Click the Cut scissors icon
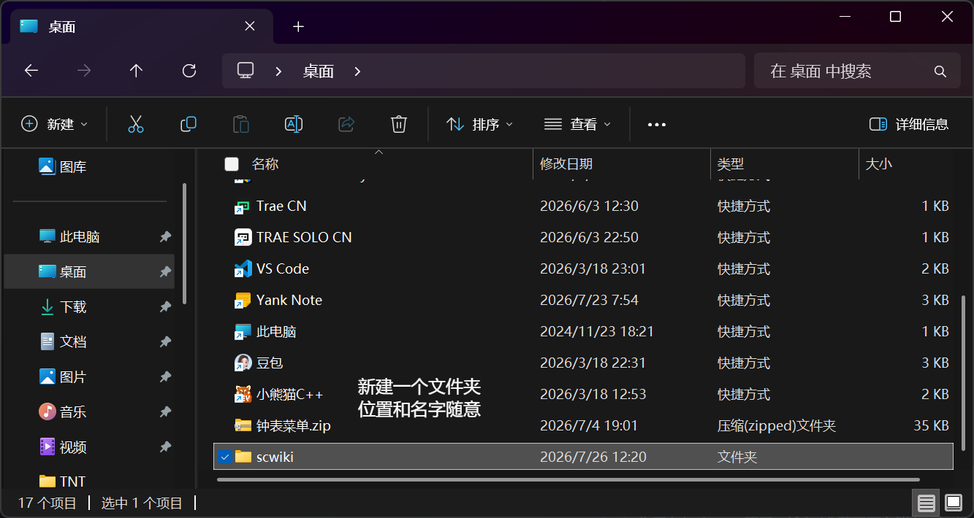This screenshot has height=518, width=974. 136,124
